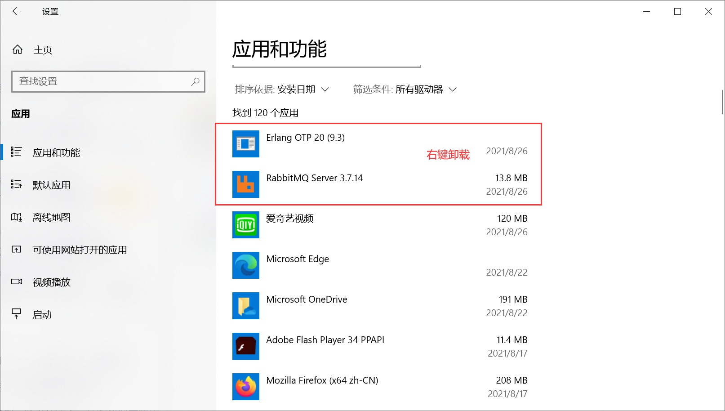This screenshot has height=411, width=725.
Task: Click the 找到 120 个应用 count text
Action: pos(265,113)
